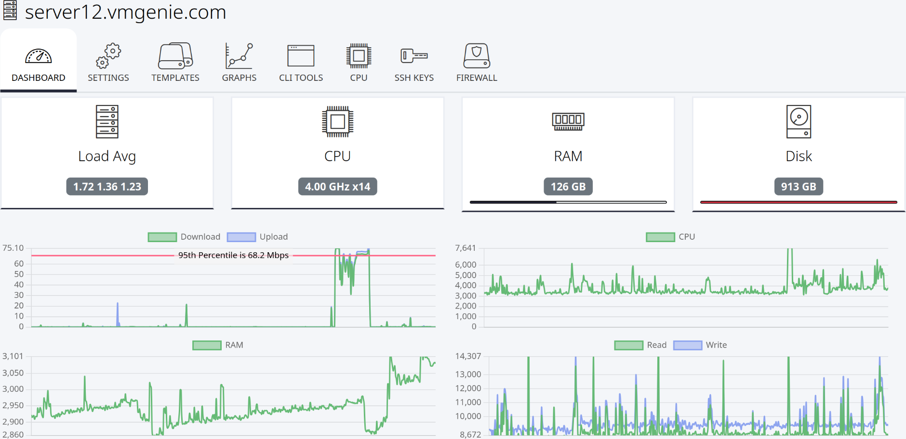Click the server icon beside hostname
This screenshot has height=439, width=906.
10,10
